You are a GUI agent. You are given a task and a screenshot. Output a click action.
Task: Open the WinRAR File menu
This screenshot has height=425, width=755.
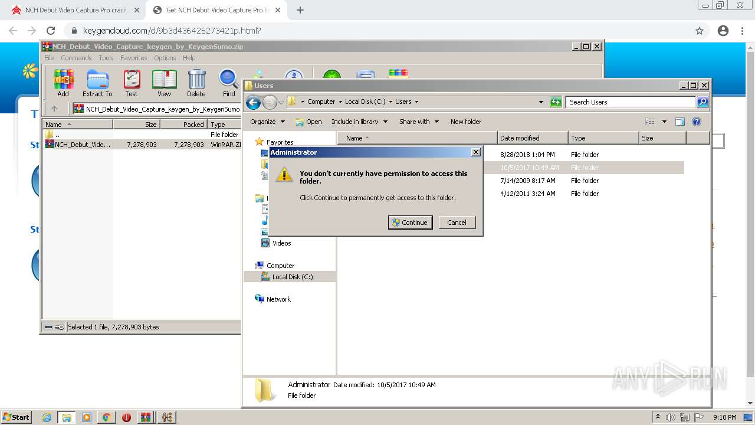pos(49,58)
